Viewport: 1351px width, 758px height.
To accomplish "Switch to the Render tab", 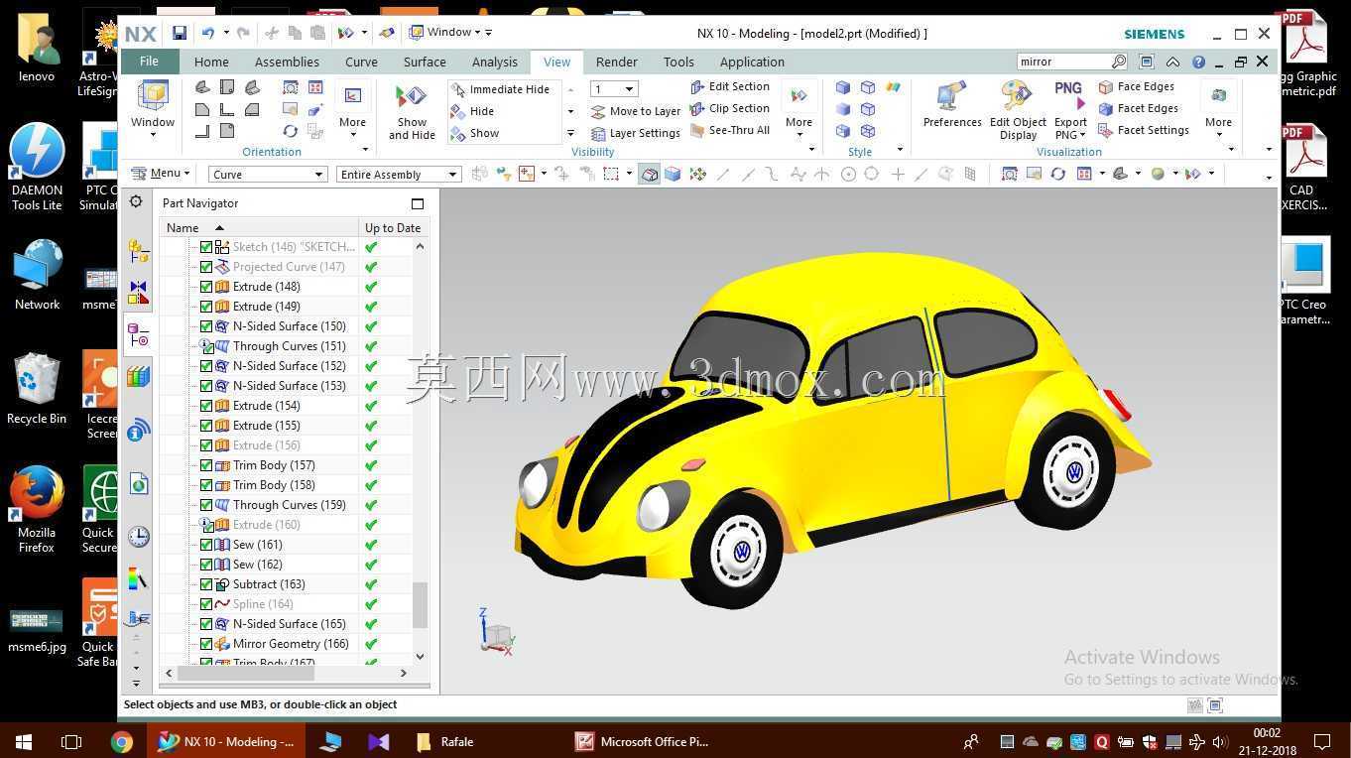I will point(617,62).
